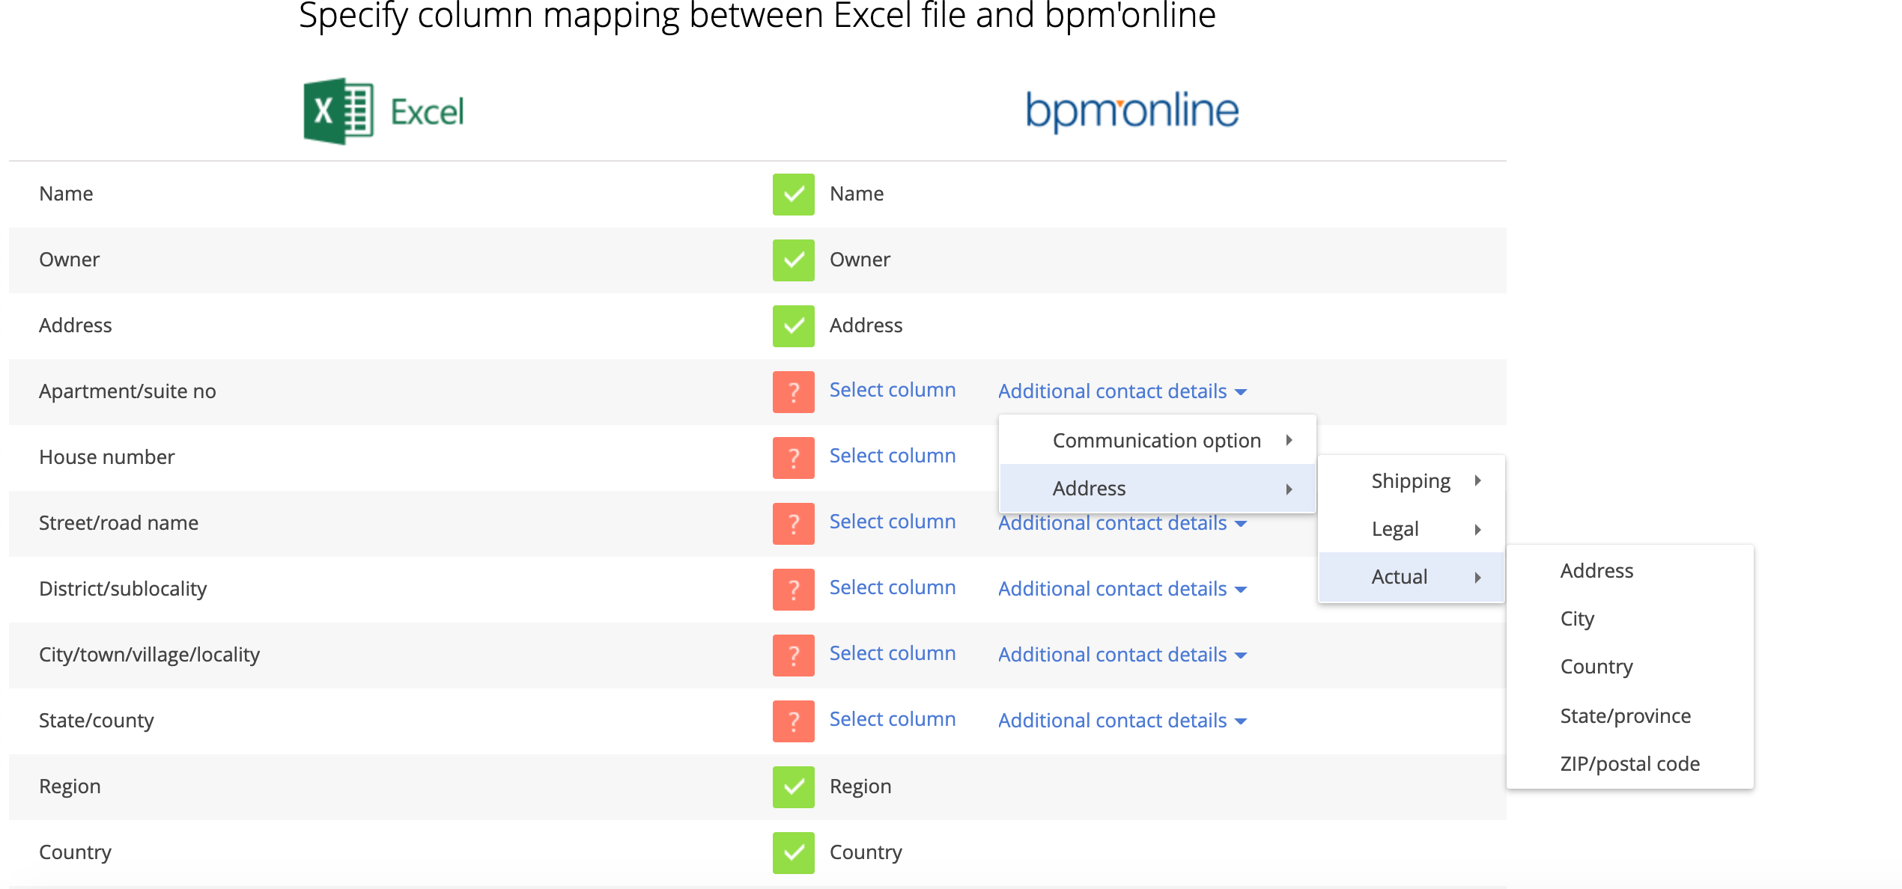Click red question icon for Street/road name
The image size is (1902, 889).
click(x=793, y=524)
